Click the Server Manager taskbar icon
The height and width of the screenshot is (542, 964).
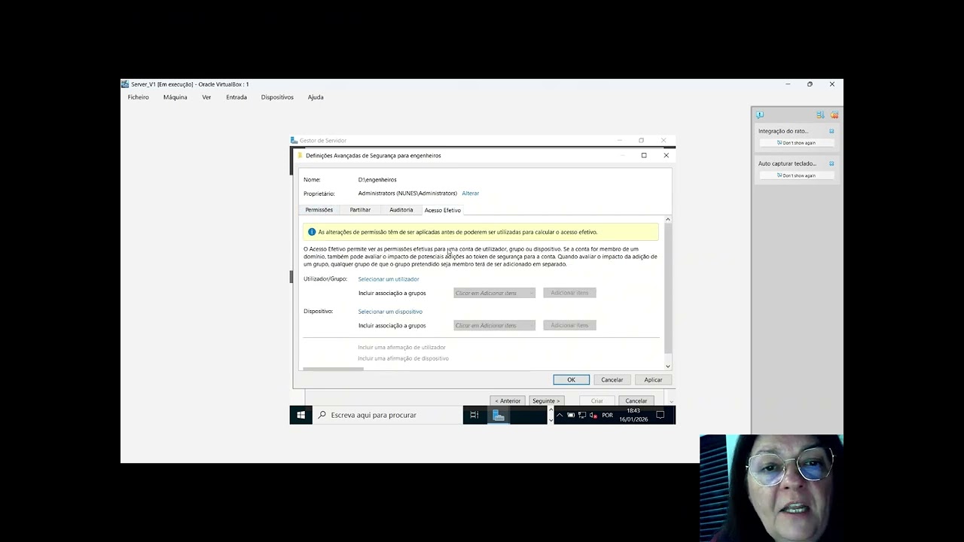[498, 415]
